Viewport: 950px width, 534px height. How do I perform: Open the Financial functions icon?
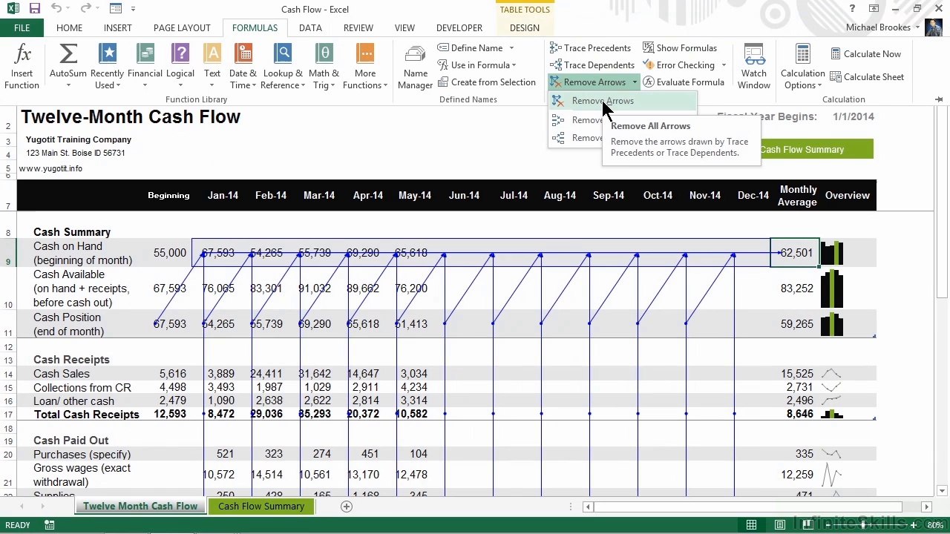tap(145, 55)
